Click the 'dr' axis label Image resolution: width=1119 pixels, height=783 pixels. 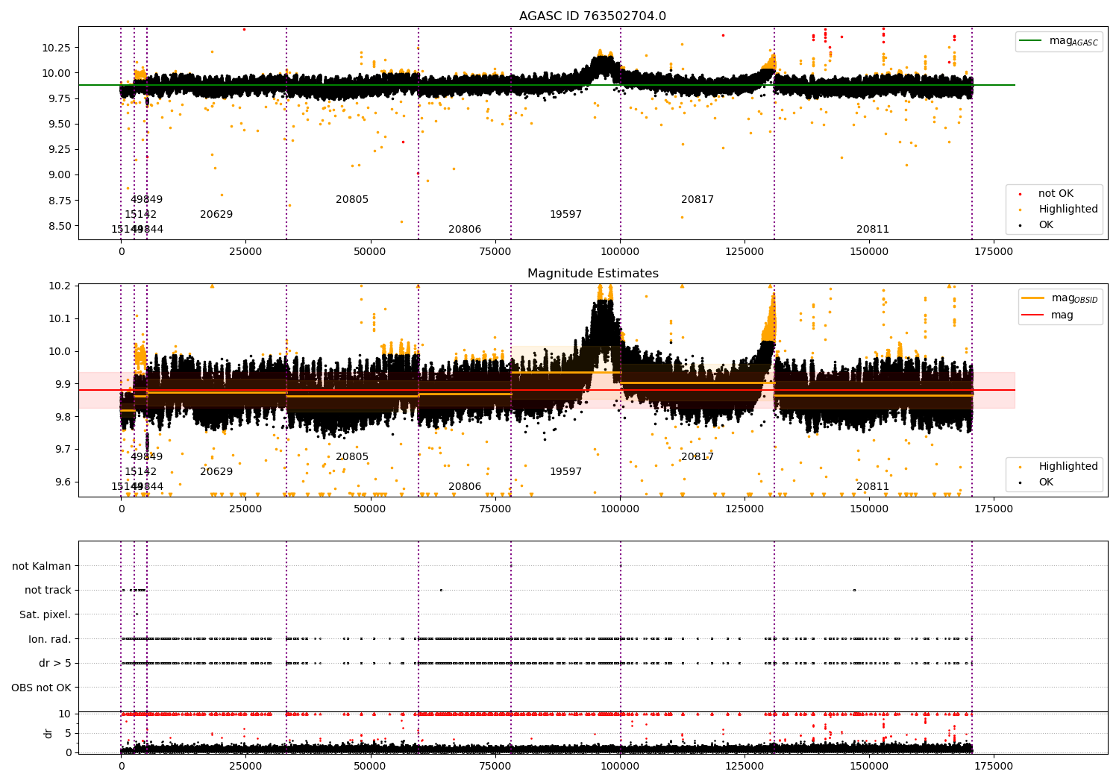tap(48, 733)
